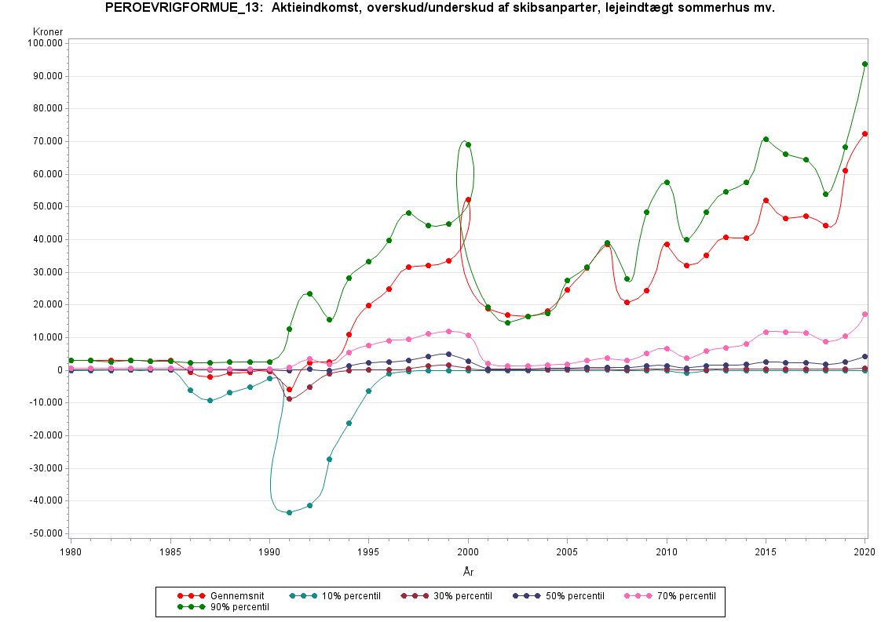Select the 100.000 y-axis tick label
This screenshot has height=622, width=881.
[46, 43]
